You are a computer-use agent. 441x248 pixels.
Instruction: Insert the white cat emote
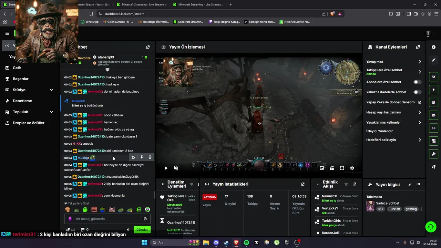[x=112, y=209]
